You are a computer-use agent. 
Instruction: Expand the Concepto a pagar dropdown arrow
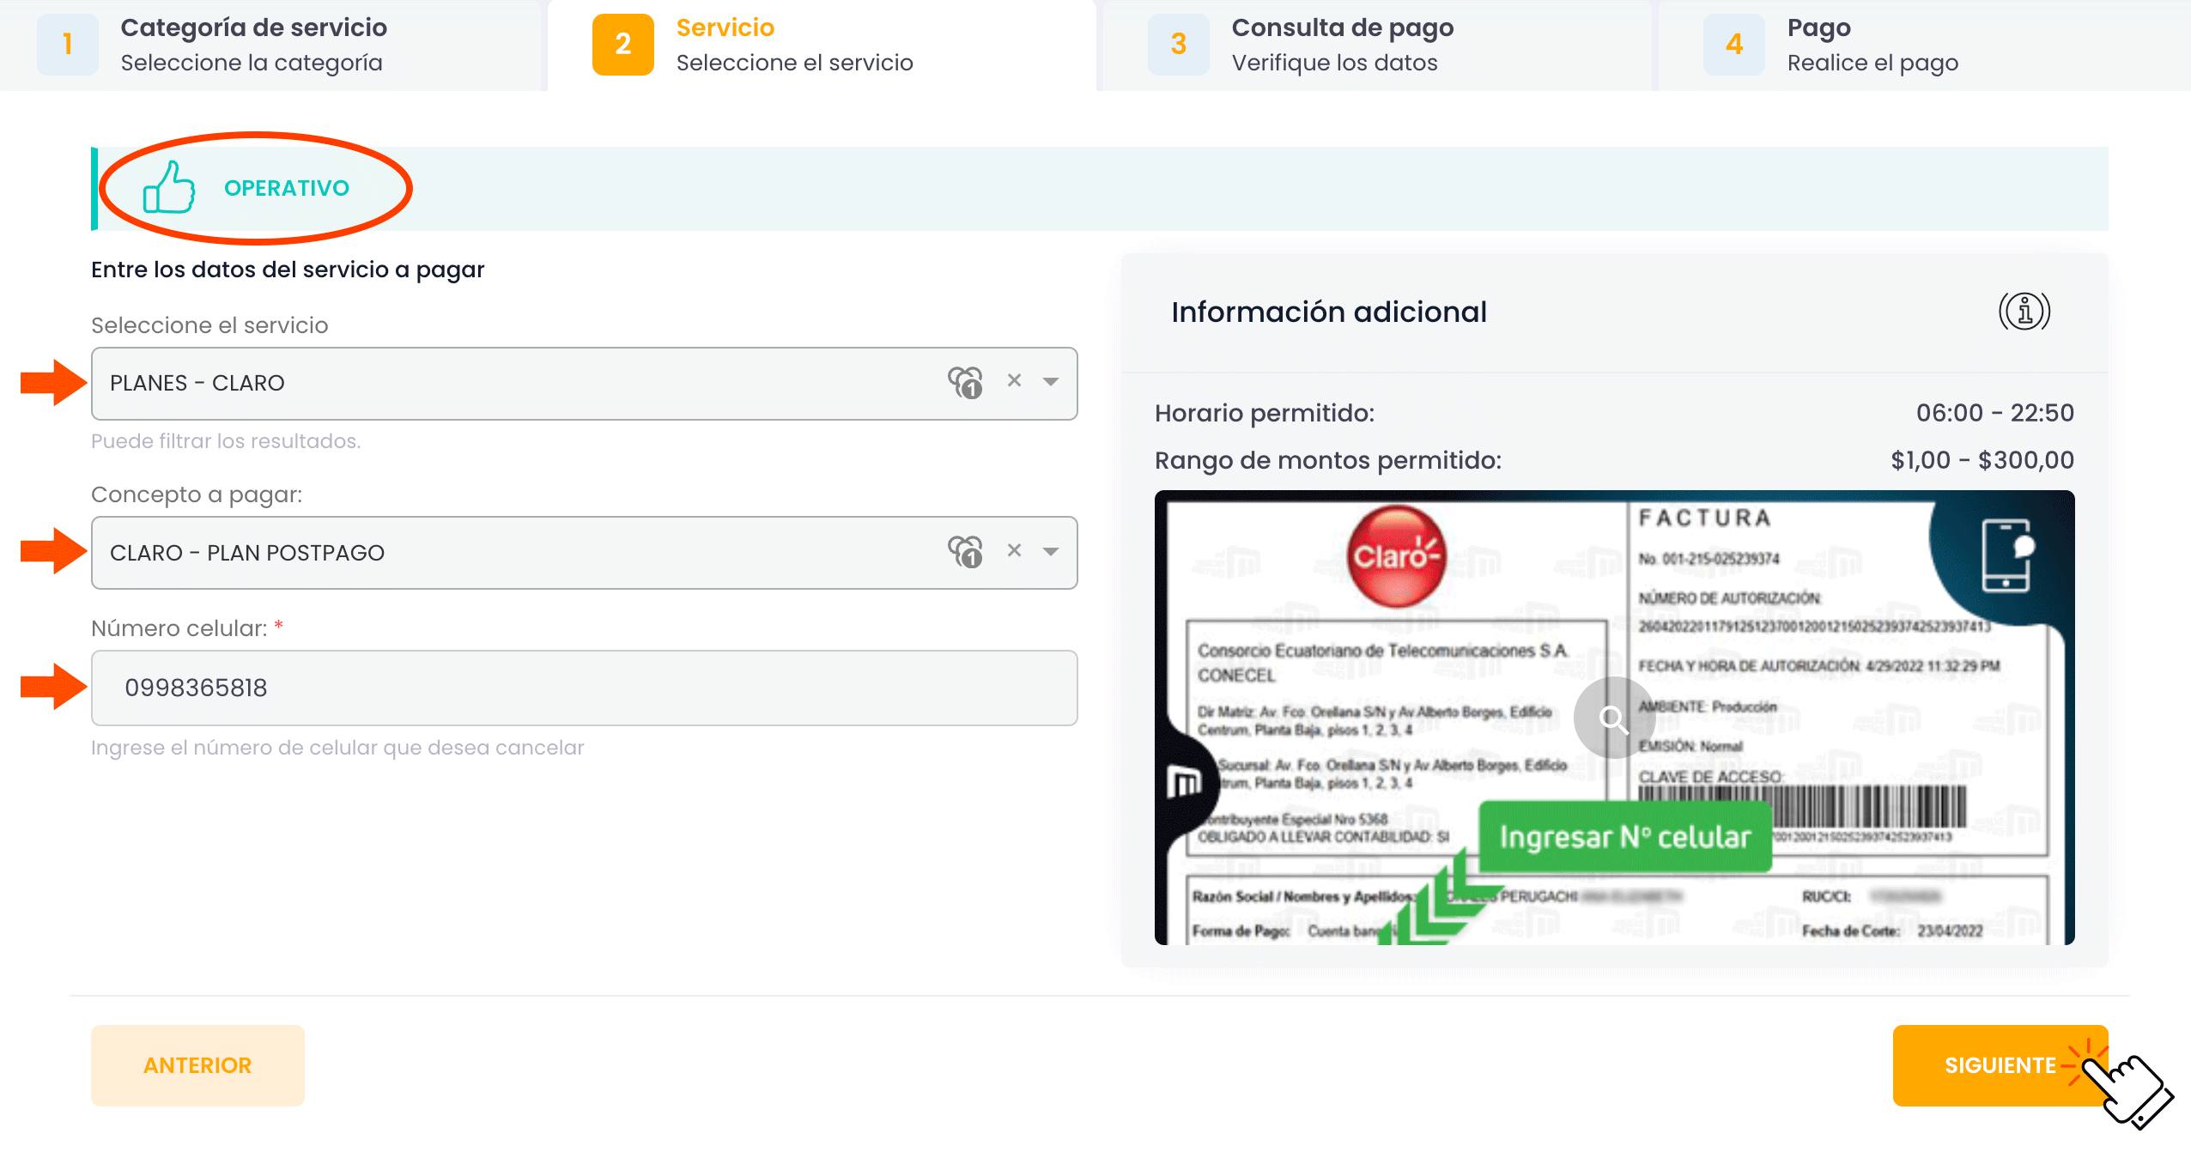point(1051,552)
